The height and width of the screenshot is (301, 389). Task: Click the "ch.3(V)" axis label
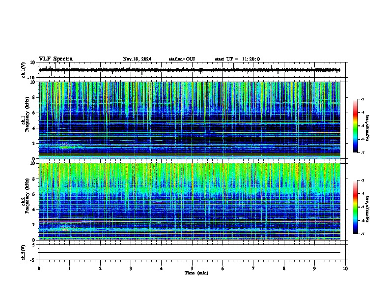pos(24,252)
